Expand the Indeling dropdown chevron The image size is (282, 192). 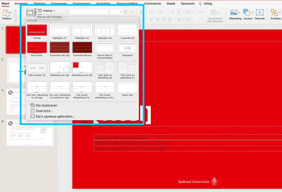(54, 11)
